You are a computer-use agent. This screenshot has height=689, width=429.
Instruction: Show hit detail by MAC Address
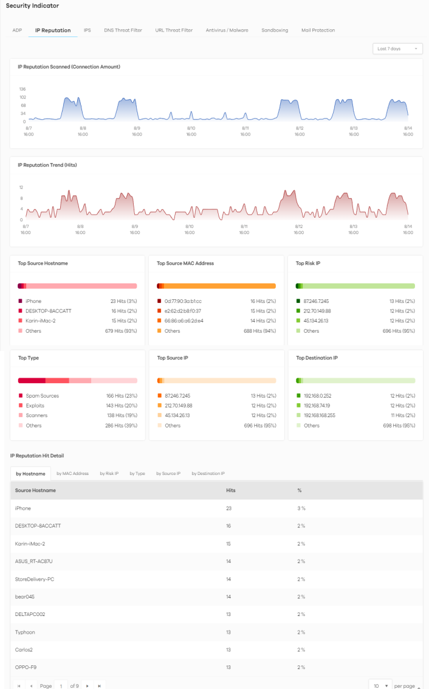click(x=72, y=473)
